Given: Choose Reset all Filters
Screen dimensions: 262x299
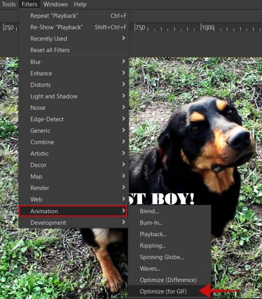Looking at the screenshot, I should [50, 50].
